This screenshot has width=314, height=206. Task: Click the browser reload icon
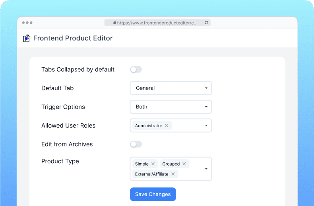tap(206, 23)
